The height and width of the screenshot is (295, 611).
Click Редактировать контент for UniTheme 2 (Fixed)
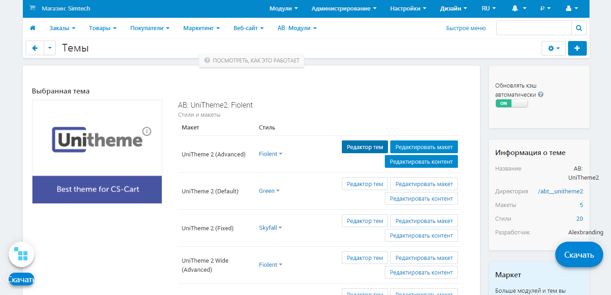pos(421,235)
